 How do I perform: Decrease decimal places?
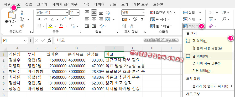pos(131,26)
